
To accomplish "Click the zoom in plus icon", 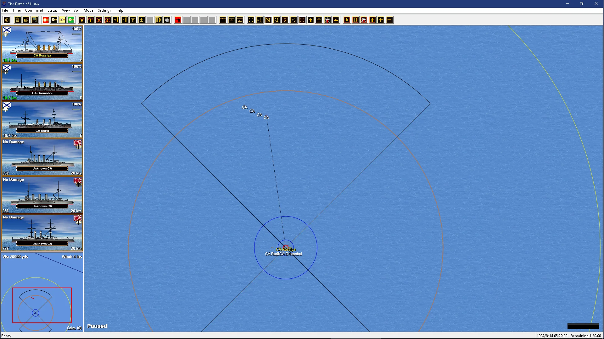I will tap(381, 20).
